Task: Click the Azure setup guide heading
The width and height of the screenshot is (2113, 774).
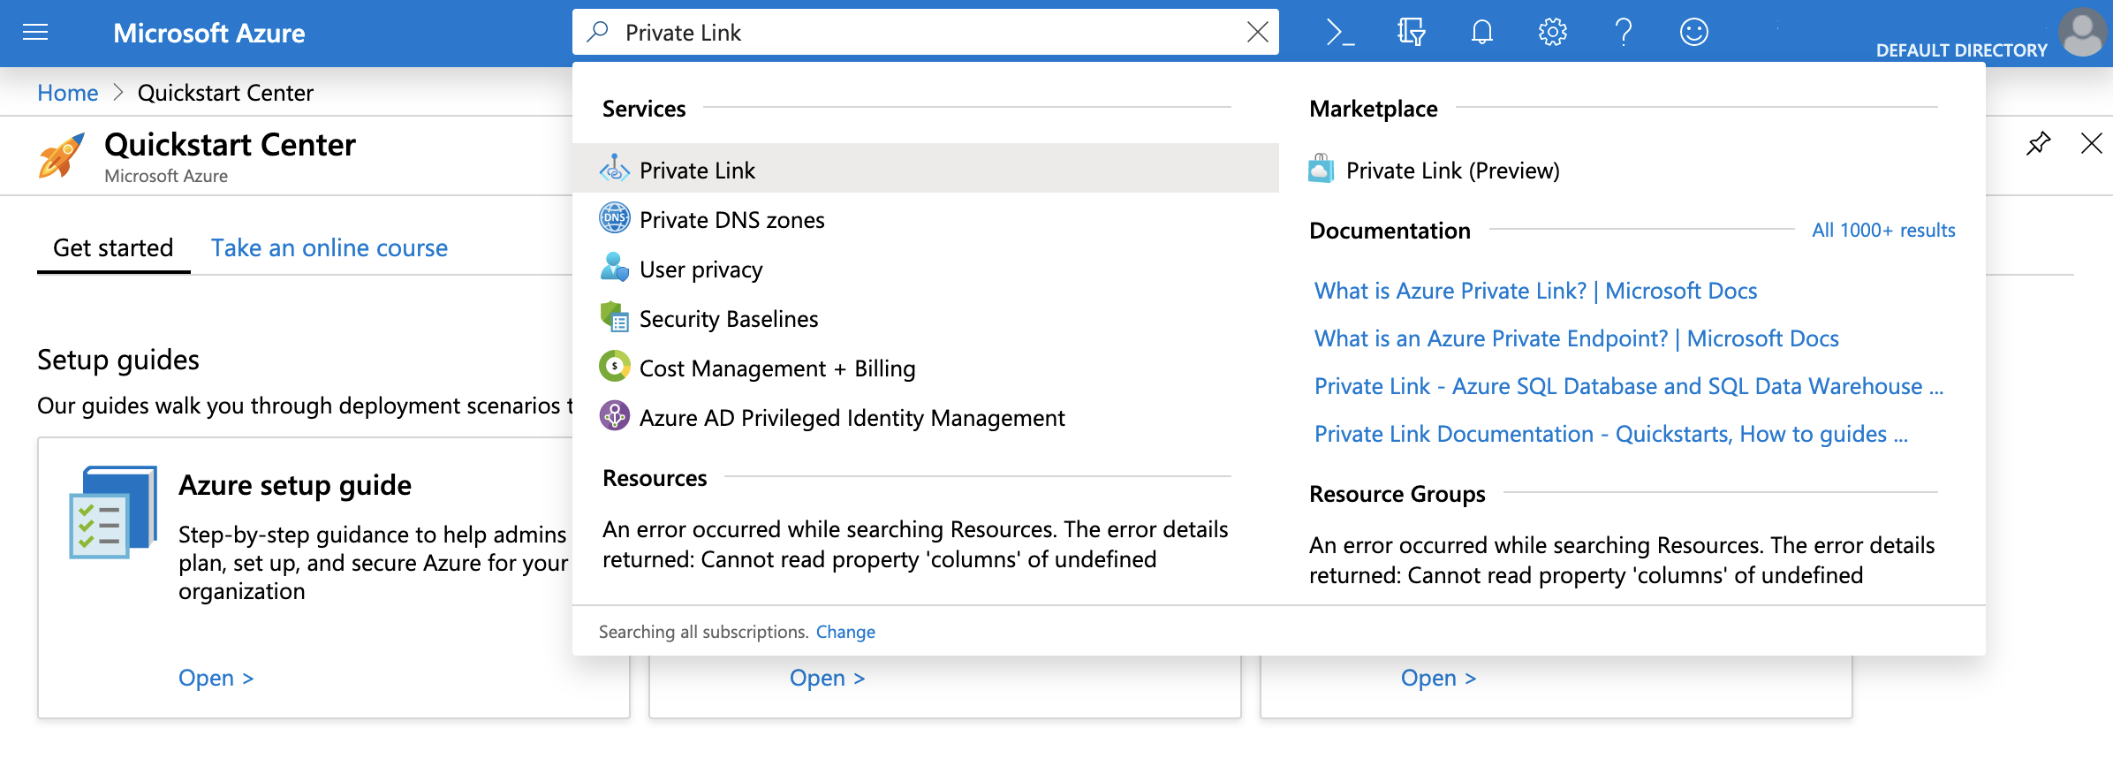Action: tap(295, 485)
